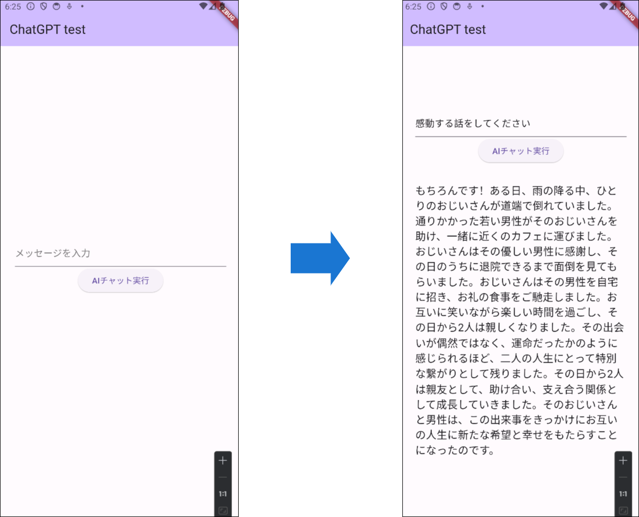The image size is (639, 517).
Task: Tap the circled info icon in left status bar
Action: (x=31, y=7)
